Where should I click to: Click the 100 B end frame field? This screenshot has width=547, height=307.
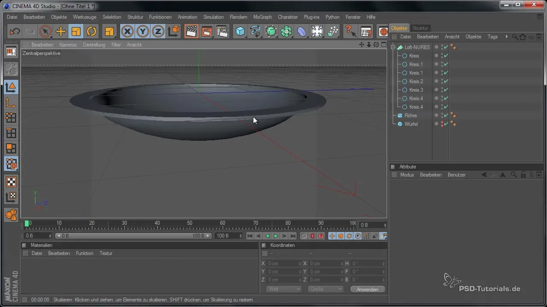pos(229,236)
